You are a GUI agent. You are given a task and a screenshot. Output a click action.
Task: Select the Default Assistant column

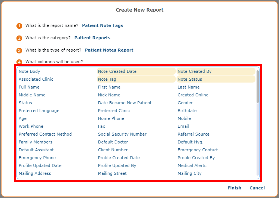(36, 150)
